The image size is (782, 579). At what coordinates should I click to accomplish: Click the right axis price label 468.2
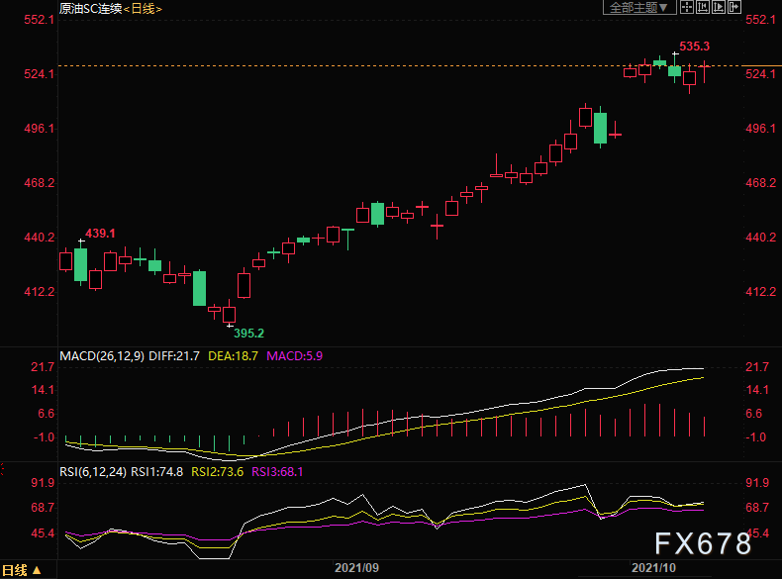click(x=760, y=183)
